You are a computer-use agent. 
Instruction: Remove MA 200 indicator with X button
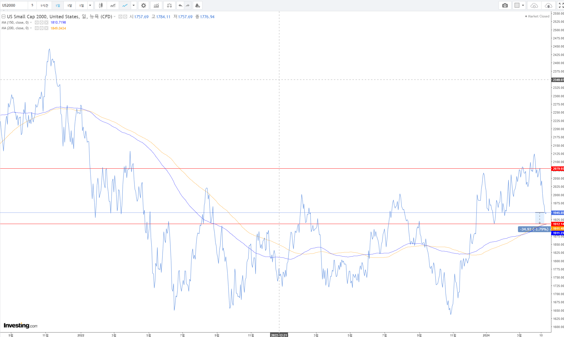coord(46,28)
